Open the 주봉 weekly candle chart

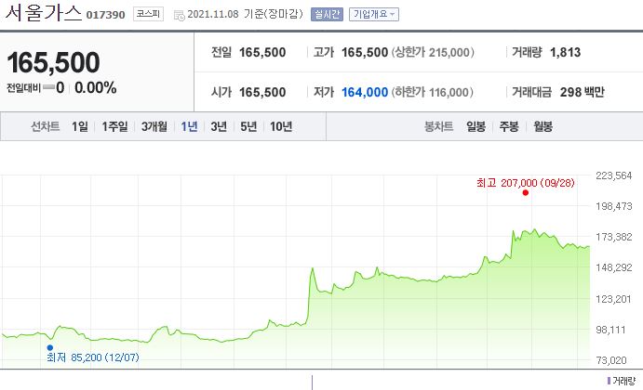point(509,126)
